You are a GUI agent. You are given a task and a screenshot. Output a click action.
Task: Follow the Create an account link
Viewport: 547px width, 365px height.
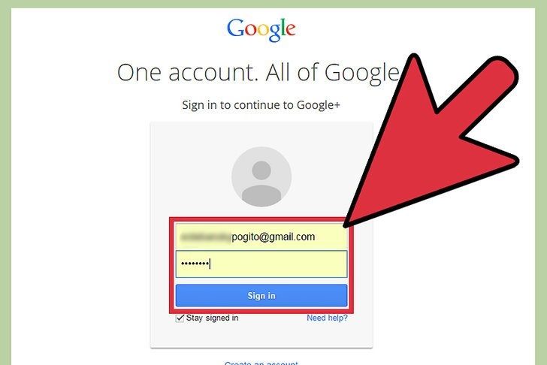[261, 363]
